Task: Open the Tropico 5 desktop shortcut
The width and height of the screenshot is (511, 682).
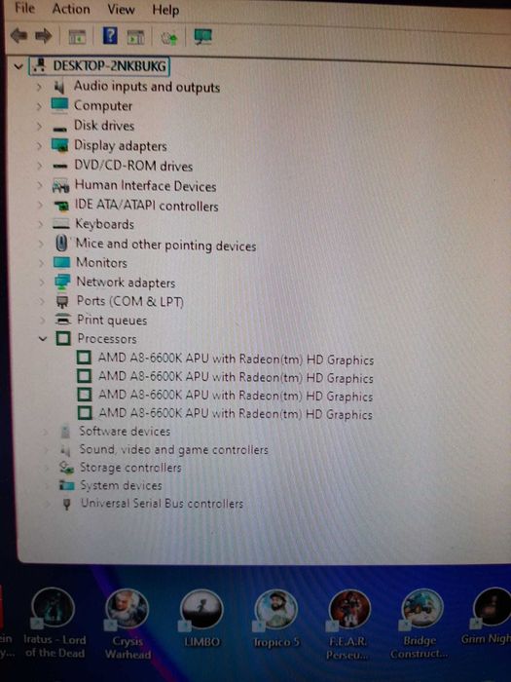Action: click(x=275, y=620)
